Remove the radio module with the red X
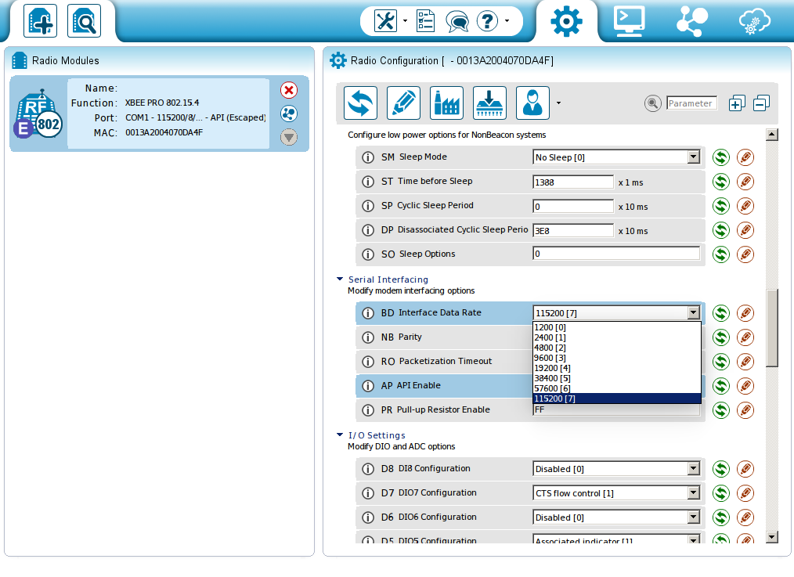This screenshot has height=577, width=794. [289, 90]
